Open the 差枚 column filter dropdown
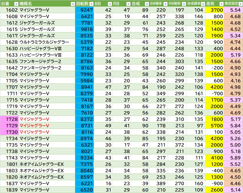Screen dimensions: 243x193 [x=221, y=4]
